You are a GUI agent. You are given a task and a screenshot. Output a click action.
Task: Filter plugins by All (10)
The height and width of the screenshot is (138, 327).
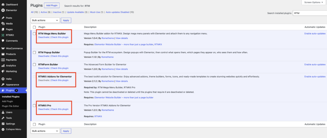point(34,12)
